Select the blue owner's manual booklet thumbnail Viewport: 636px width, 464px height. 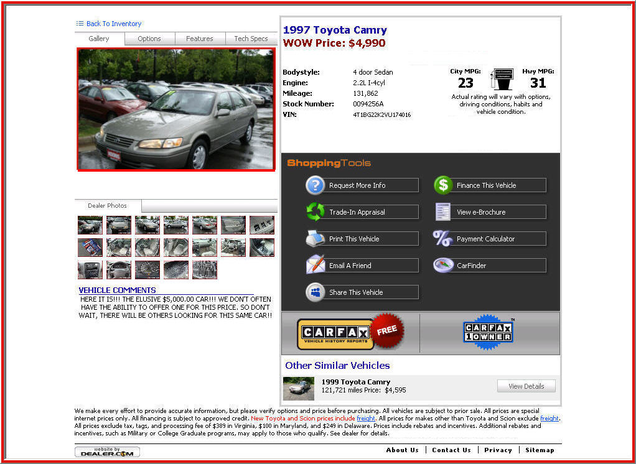90,247
